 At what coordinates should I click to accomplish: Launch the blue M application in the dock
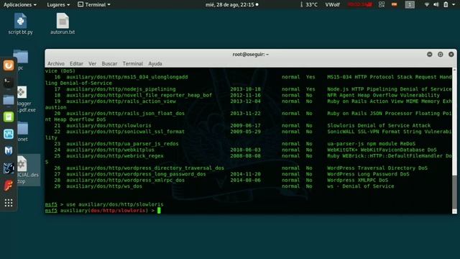[9, 150]
